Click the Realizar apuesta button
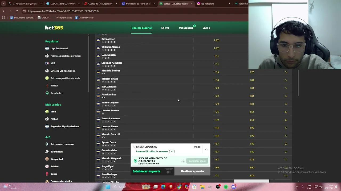This screenshot has height=191, width=341. pos(192,171)
